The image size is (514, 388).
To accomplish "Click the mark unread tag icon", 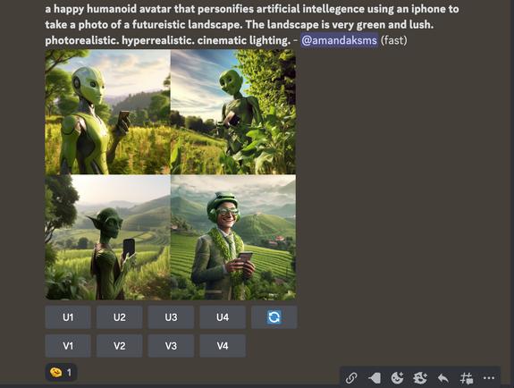I will tap(374, 378).
